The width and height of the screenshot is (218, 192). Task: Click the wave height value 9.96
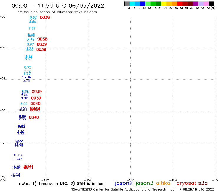[24, 98]
